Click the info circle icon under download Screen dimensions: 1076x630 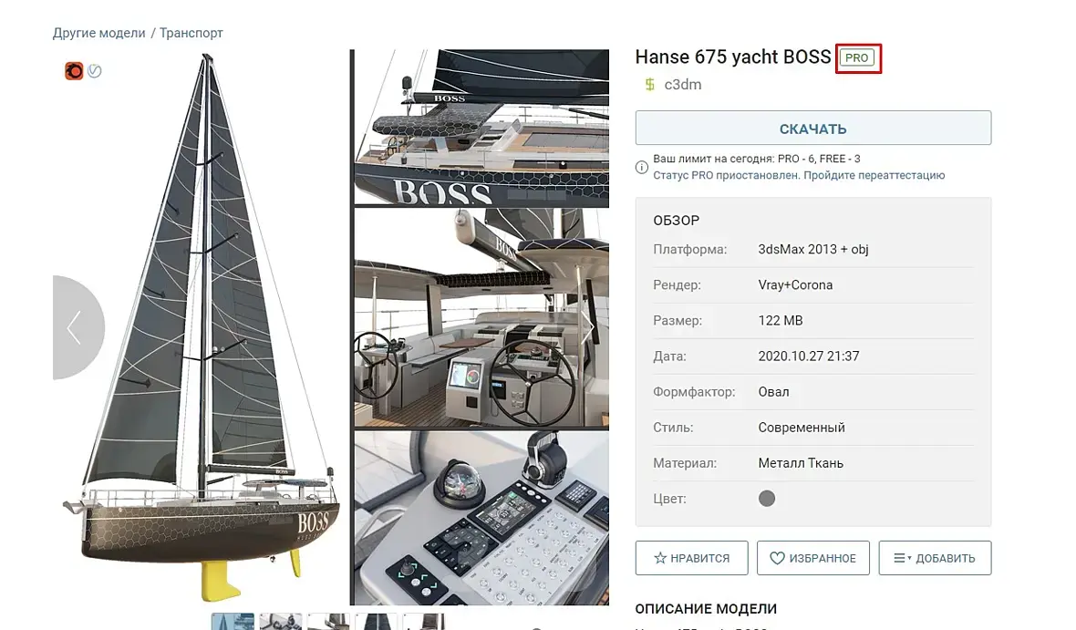pos(642,168)
